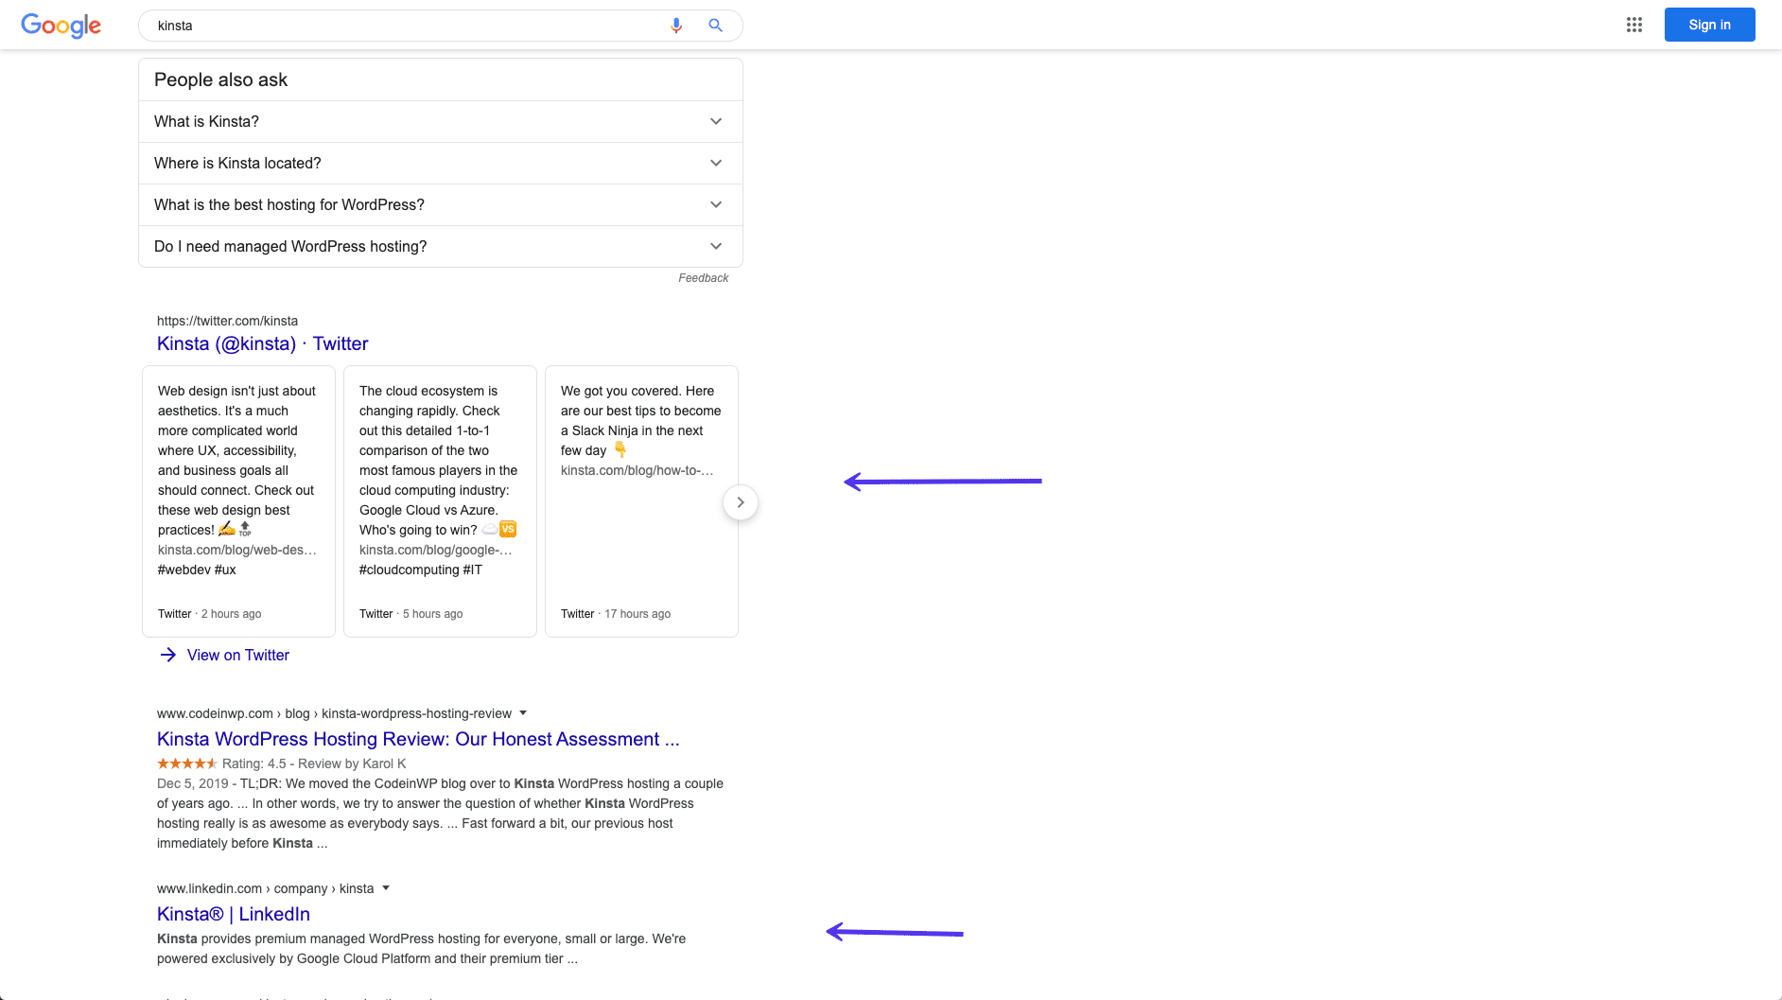Click the arrow icon before 'View on Twitter'
1782x1000 pixels.
point(168,655)
